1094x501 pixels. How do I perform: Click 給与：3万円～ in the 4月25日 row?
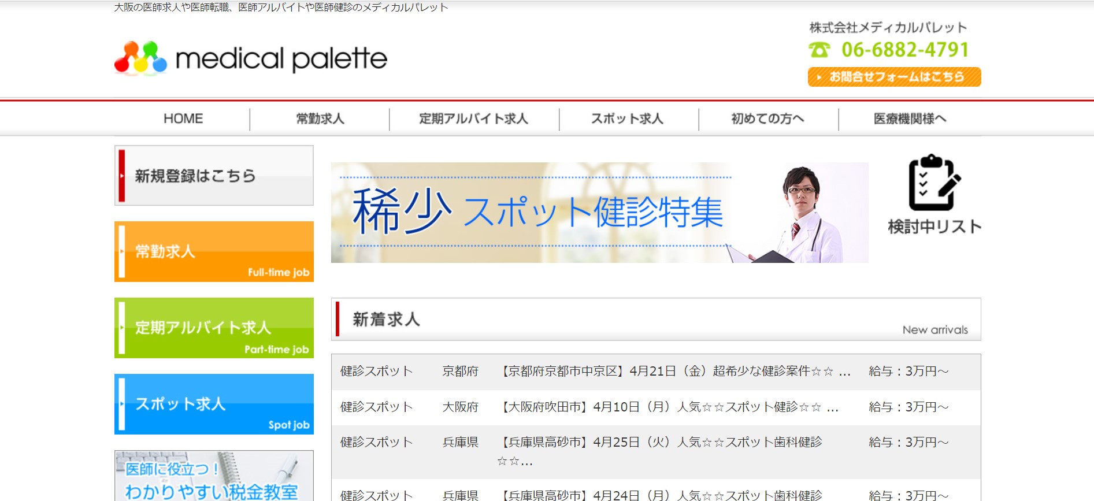[x=908, y=443]
